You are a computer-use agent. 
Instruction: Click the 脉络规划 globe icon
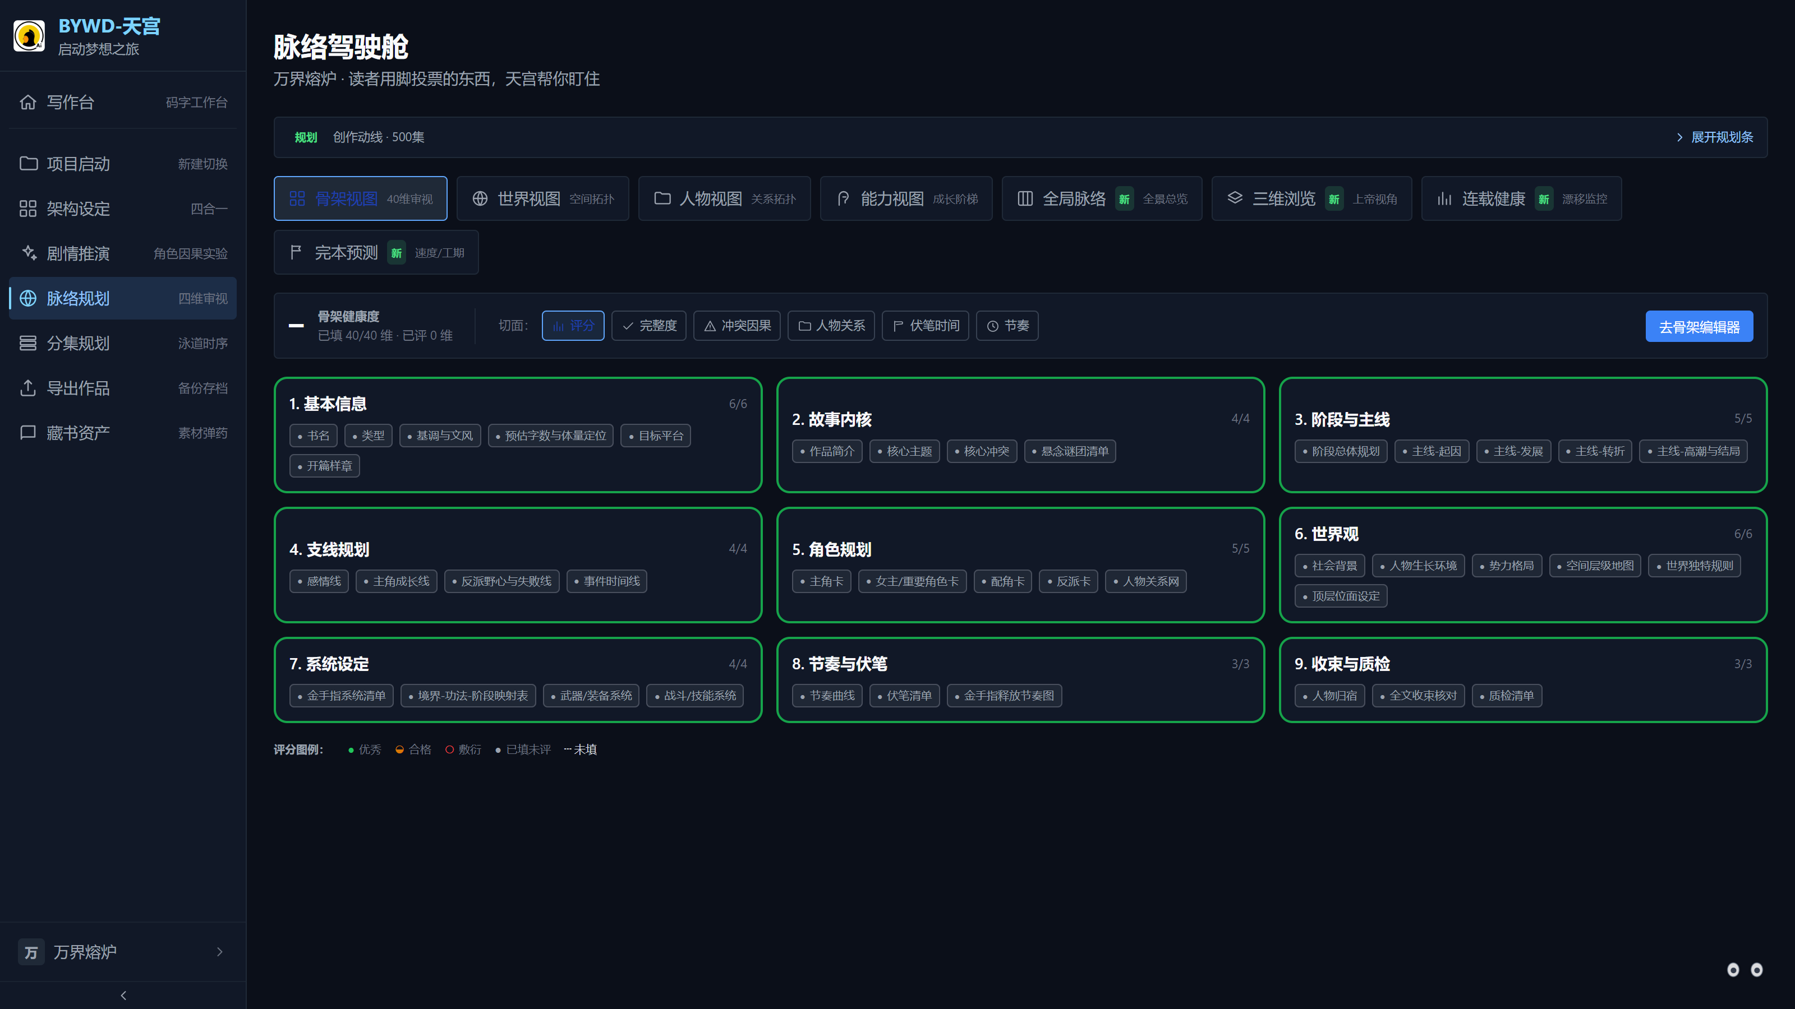28,299
